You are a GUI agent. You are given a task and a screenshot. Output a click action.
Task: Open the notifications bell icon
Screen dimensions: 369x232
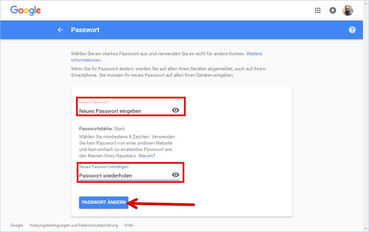(x=332, y=10)
